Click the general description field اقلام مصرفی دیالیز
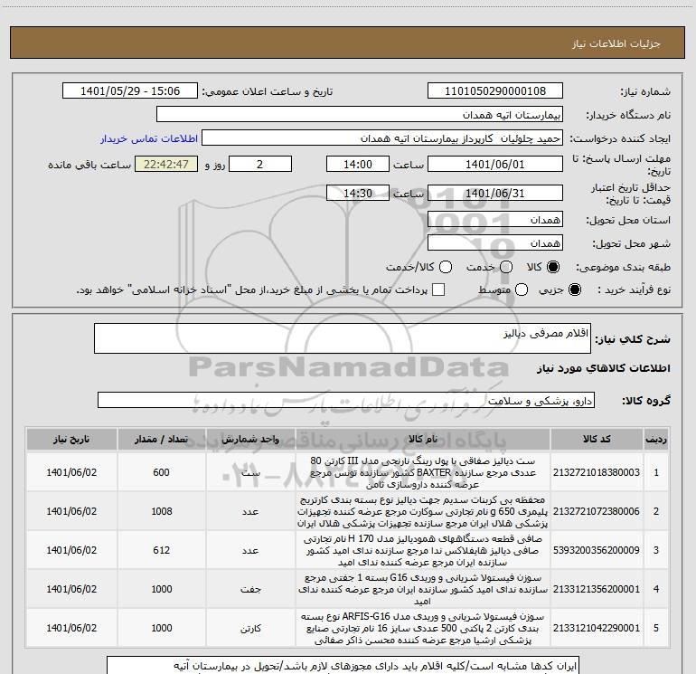The height and width of the screenshot is (674, 696). (343, 338)
